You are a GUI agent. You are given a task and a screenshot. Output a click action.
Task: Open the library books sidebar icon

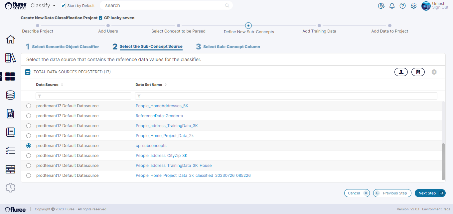click(11, 58)
